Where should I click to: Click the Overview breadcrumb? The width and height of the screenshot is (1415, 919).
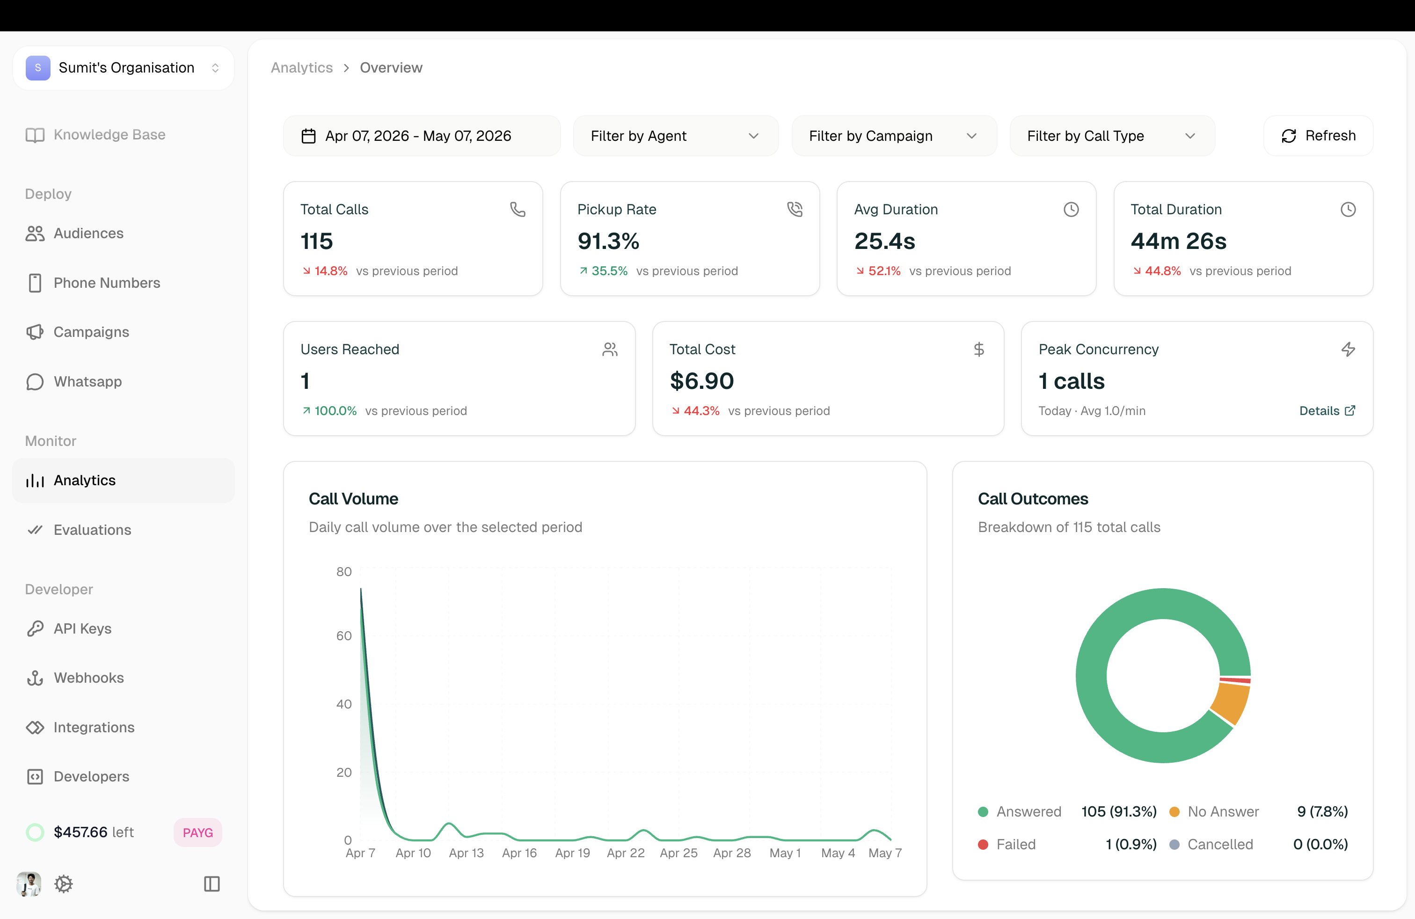[x=391, y=68]
